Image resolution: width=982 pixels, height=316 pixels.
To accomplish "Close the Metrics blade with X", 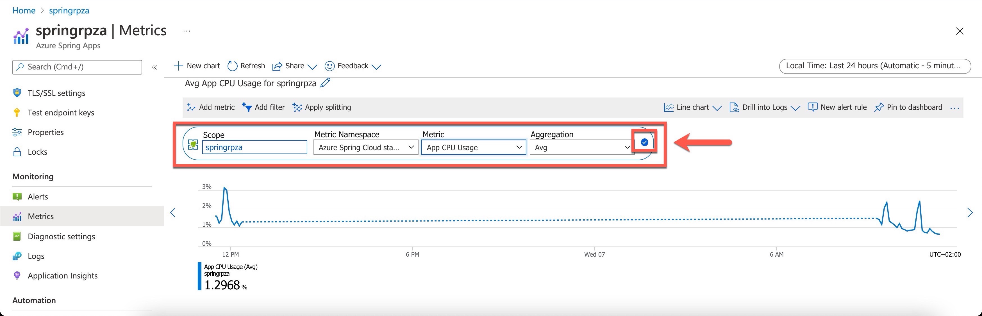I will click(x=960, y=31).
